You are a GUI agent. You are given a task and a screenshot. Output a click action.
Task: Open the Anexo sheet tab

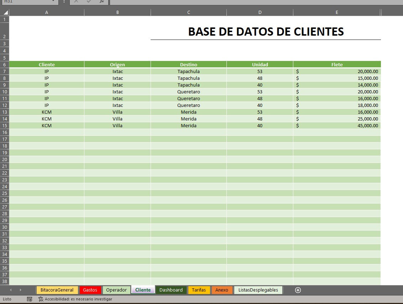222,290
